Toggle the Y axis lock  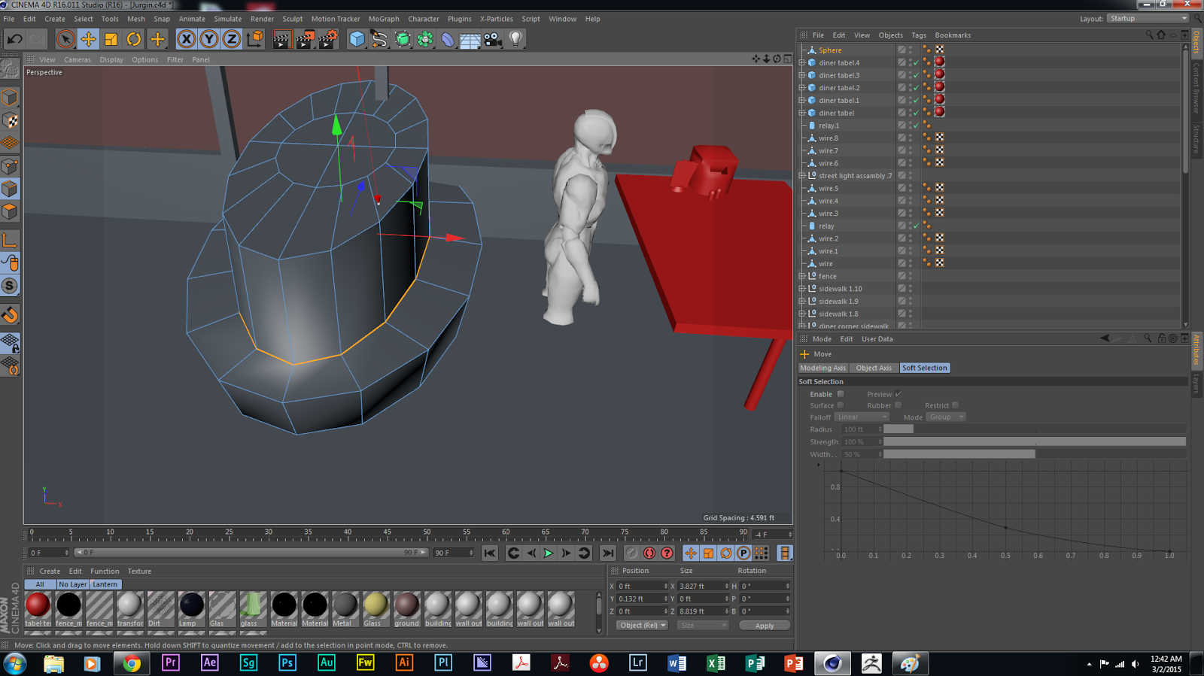click(x=208, y=39)
